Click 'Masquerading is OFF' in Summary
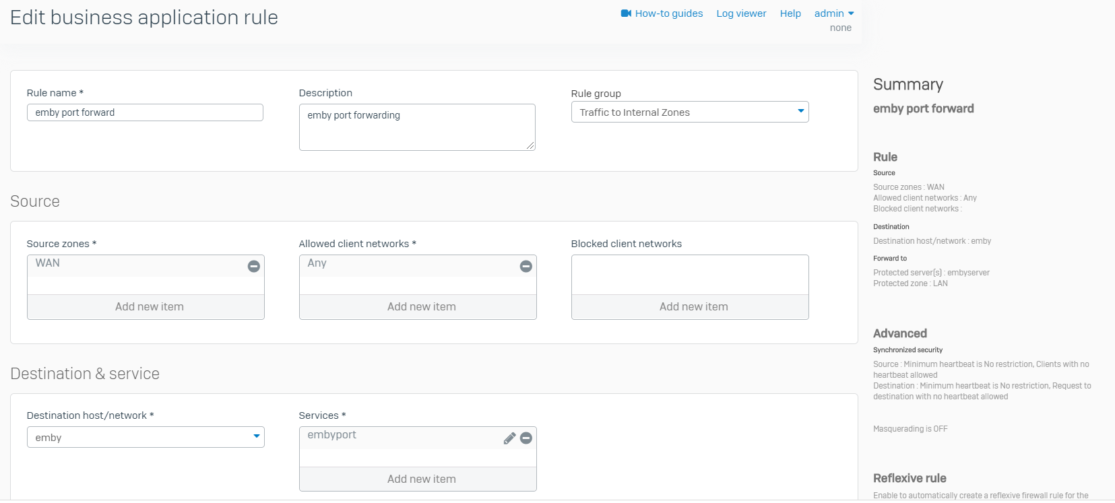 (x=910, y=429)
